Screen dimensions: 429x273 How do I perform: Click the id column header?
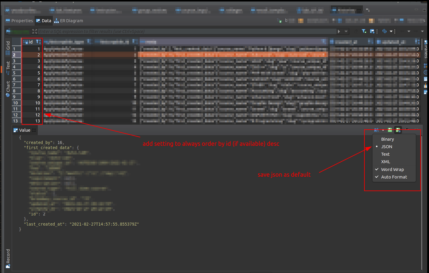(x=32, y=42)
